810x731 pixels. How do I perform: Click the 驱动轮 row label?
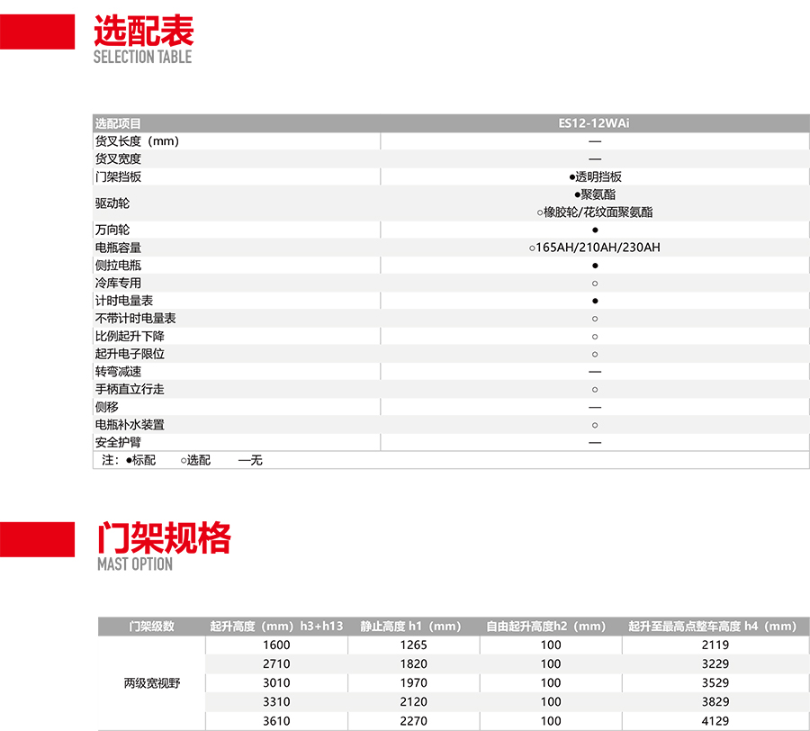coord(112,203)
